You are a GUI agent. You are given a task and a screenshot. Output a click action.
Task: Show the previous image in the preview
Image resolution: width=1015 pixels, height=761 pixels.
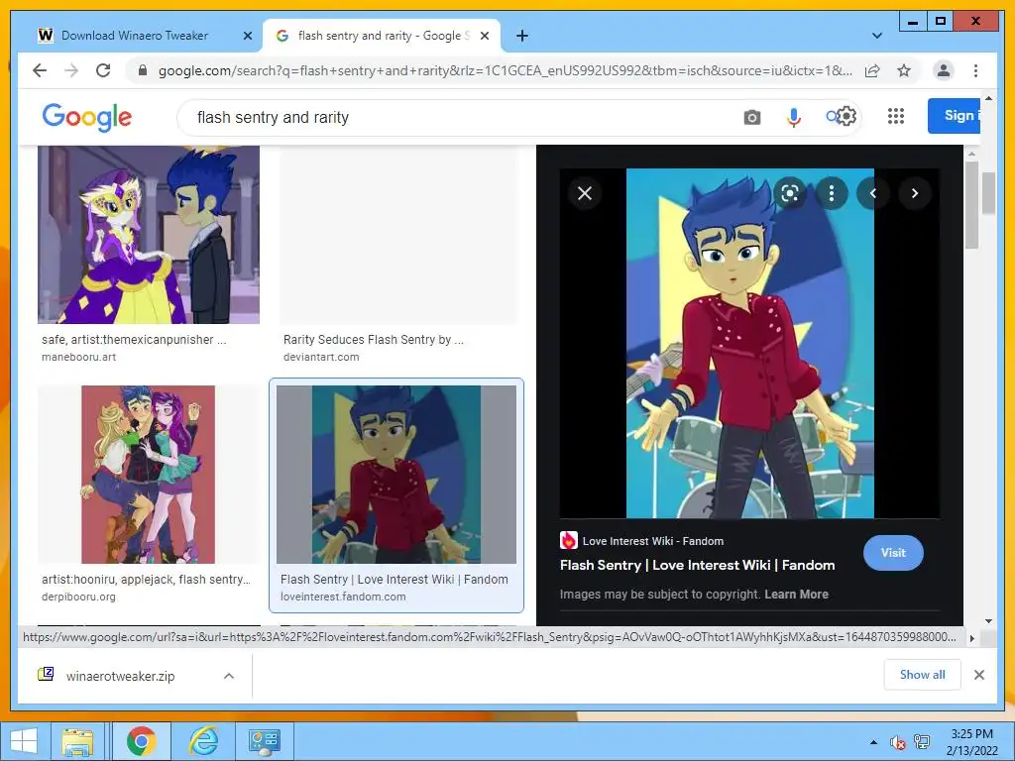(x=872, y=193)
